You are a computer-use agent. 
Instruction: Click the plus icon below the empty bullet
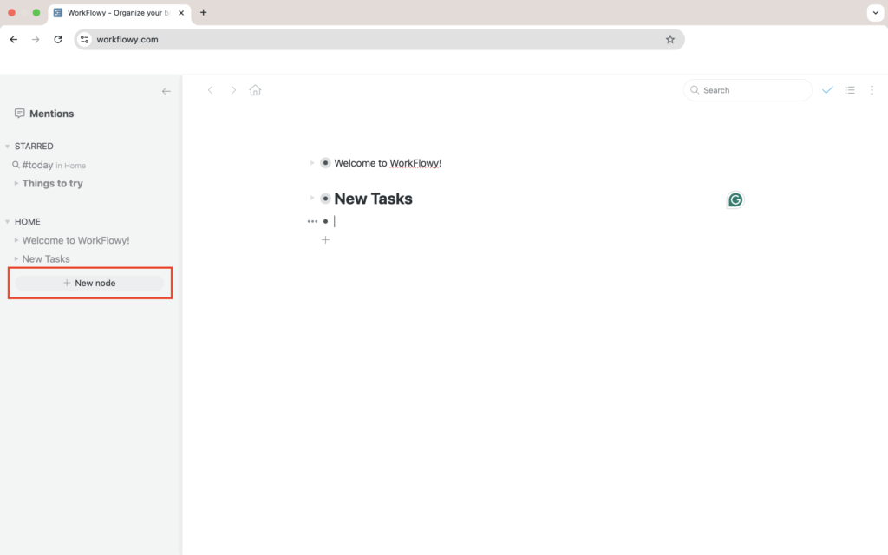tap(325, 239)
